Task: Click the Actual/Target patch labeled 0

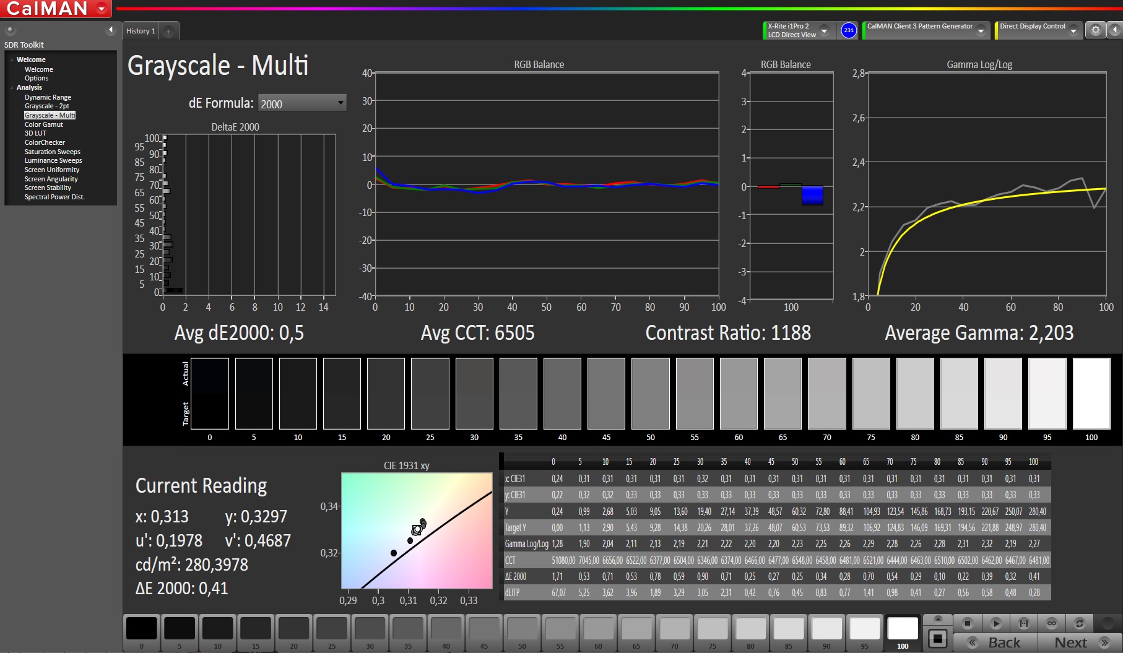Action: coord(210,394)
